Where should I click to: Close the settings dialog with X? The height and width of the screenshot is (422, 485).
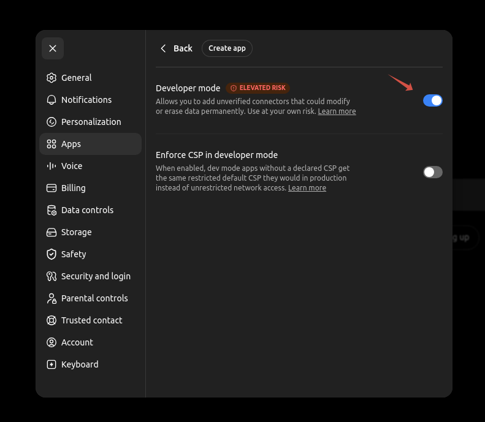click(x=53, y=48)
